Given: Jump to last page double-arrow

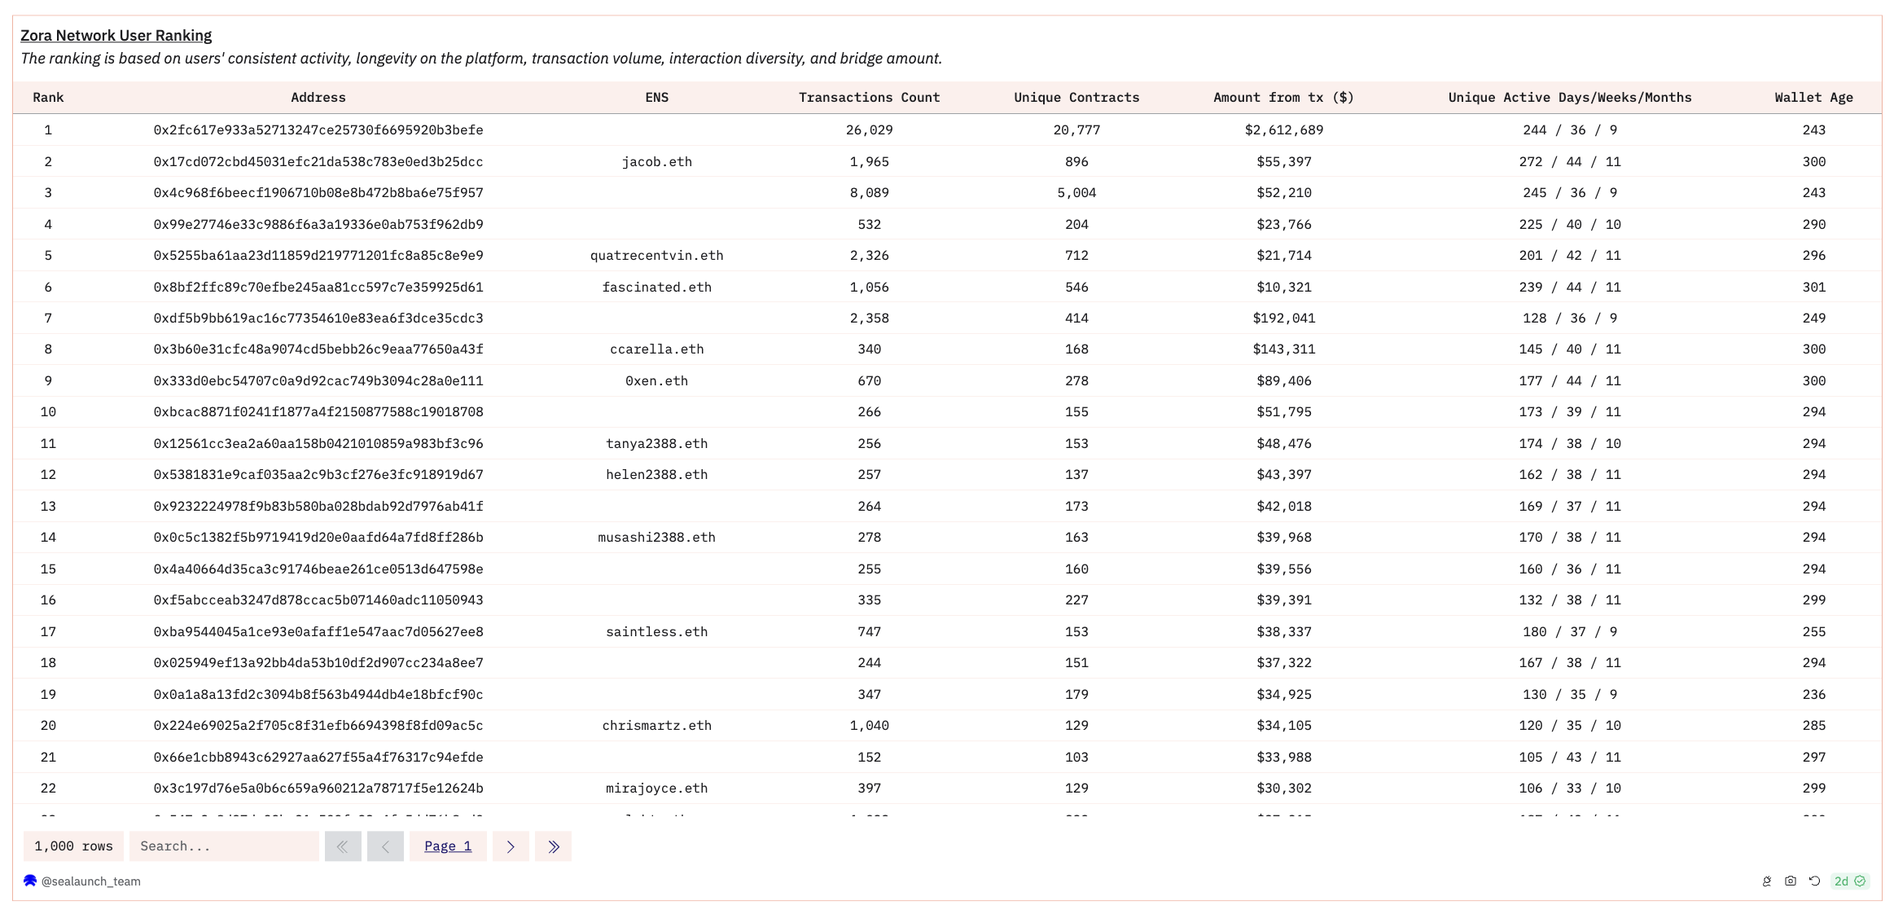Looking at the screenshot, I should [x=554, y=846].
